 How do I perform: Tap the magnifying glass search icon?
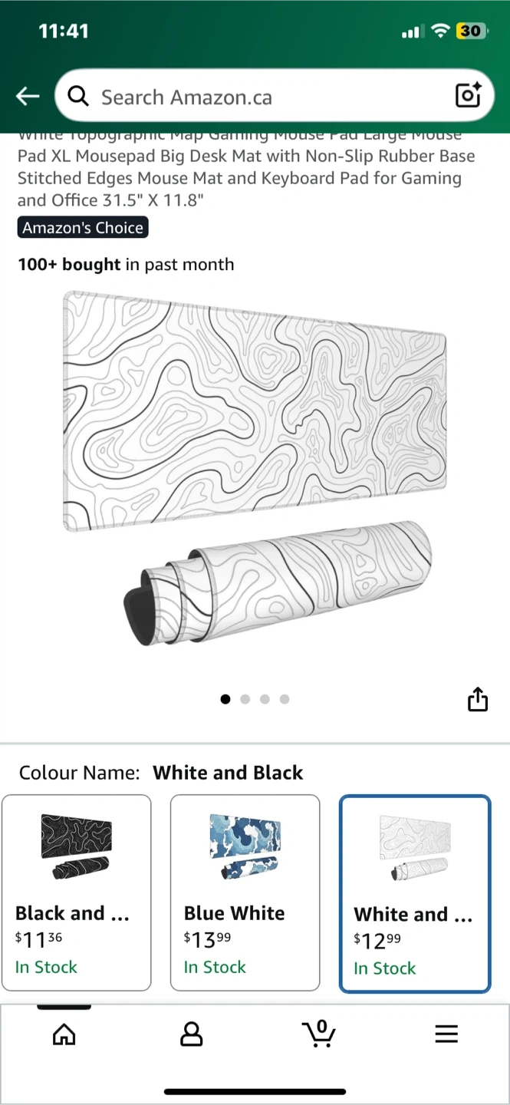(x=78, y=96)
